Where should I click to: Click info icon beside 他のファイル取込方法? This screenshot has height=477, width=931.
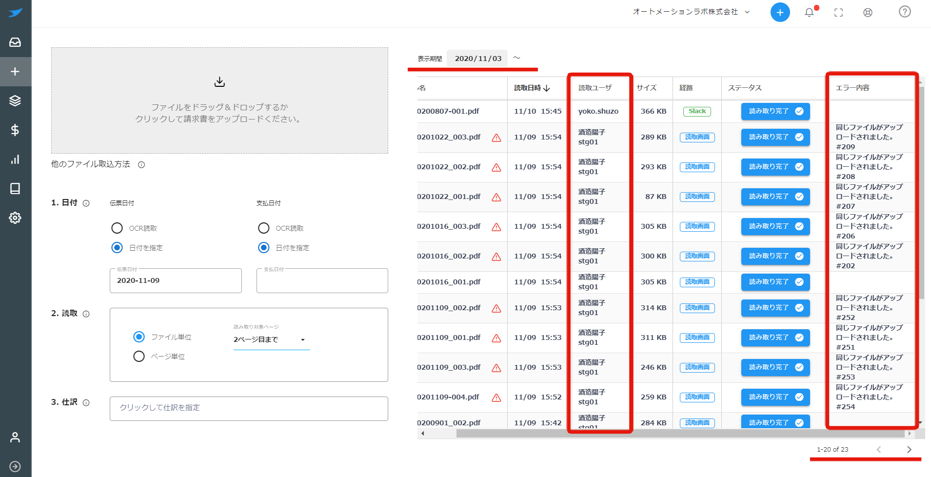(x=141, y=165)
